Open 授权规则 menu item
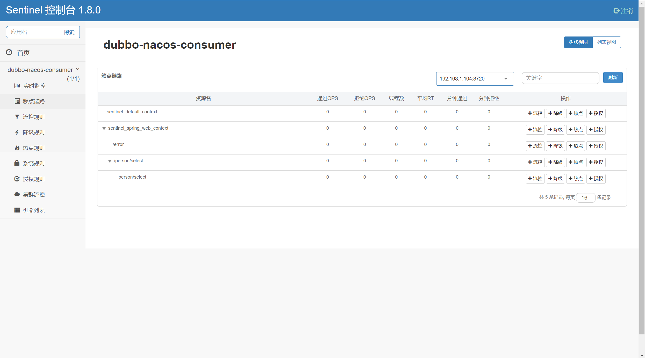This screenshot has height=359, width=645. pos(43,179)
